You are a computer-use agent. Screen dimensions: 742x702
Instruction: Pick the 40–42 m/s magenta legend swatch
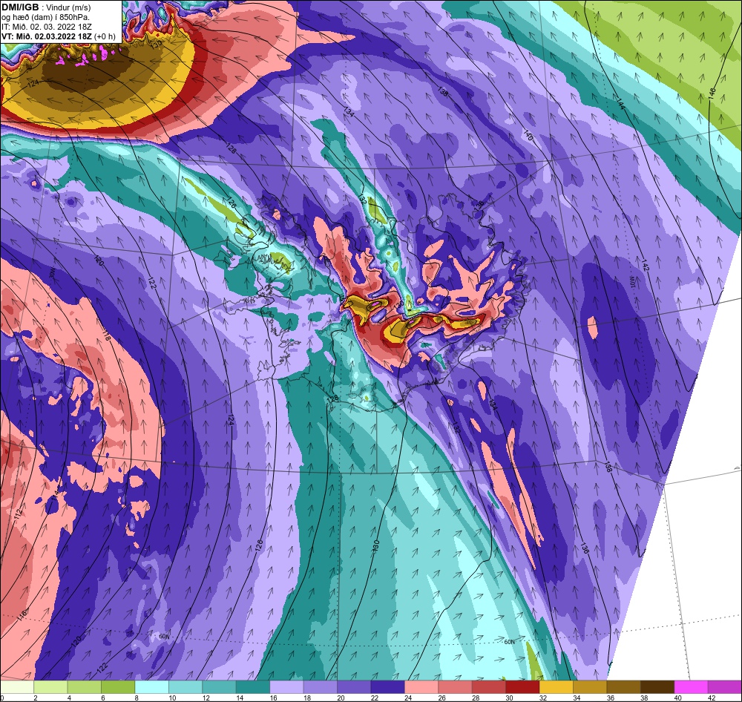(691, 686)
